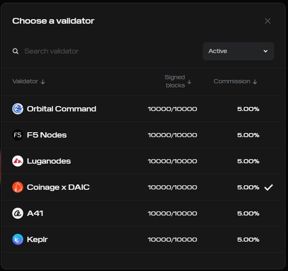Click Keplr's 5.00% commission value
The image size is (288, 271).
pyautogui.click(x=248, y=240)
